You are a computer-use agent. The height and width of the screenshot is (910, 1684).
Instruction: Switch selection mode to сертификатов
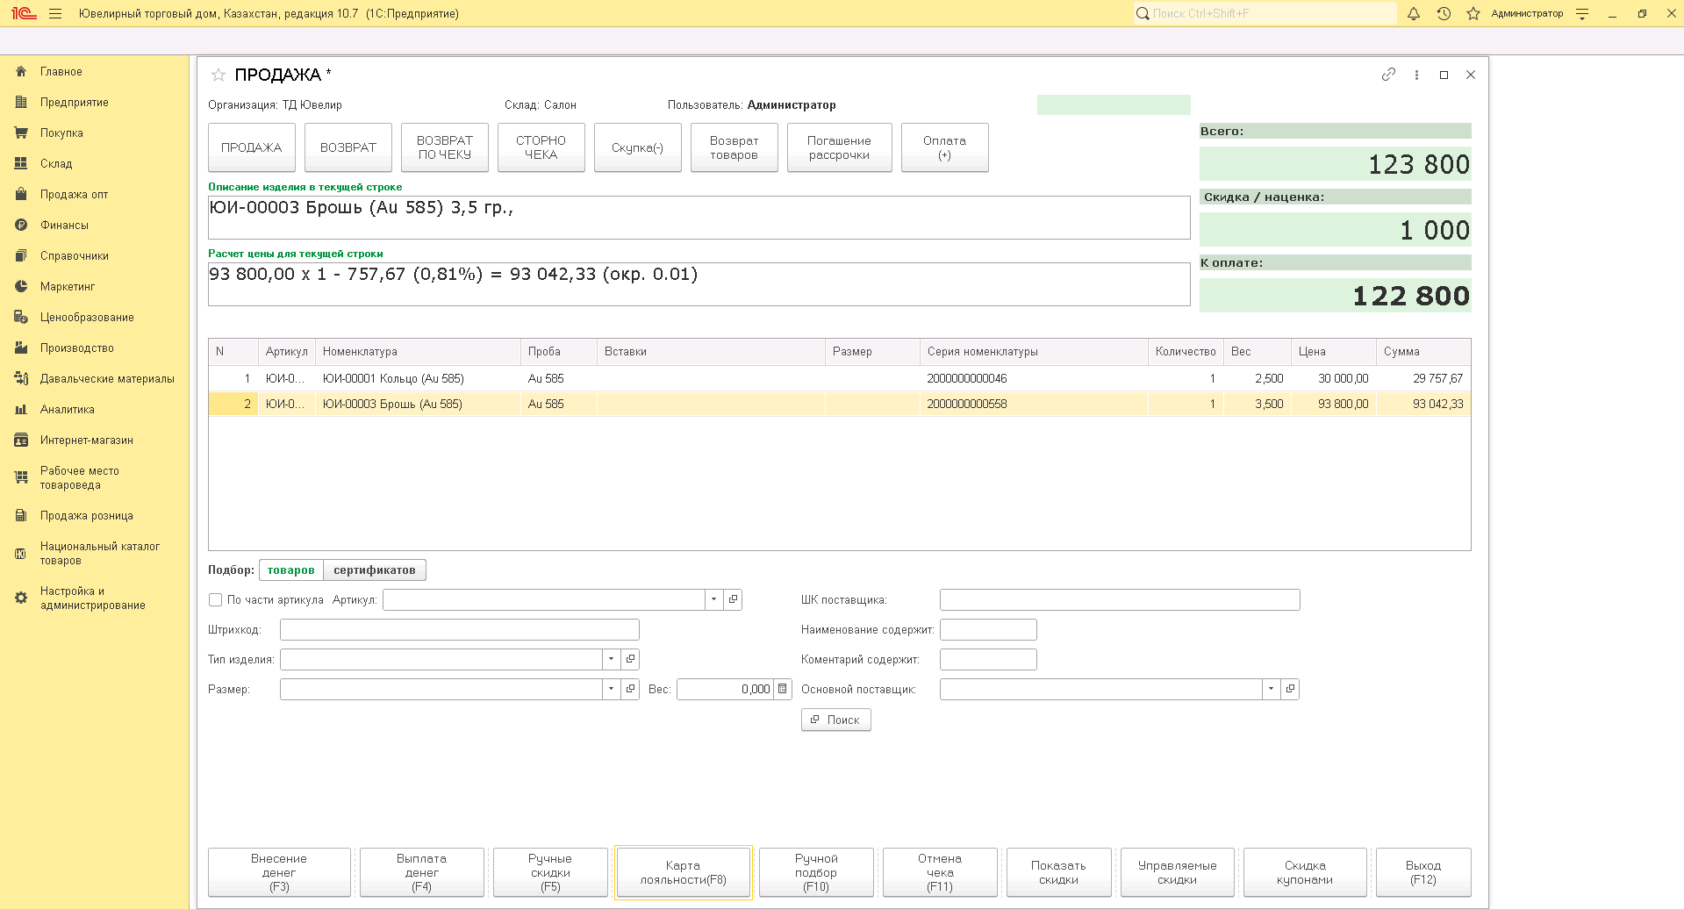[375, 570]
